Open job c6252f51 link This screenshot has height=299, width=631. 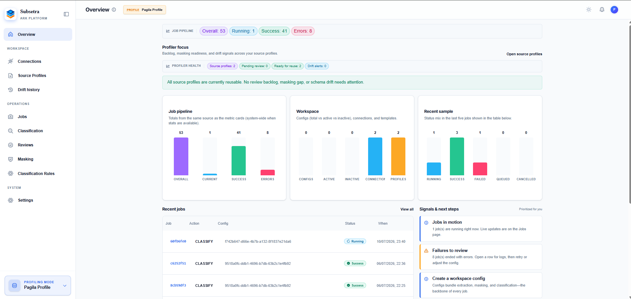point(178,263)
